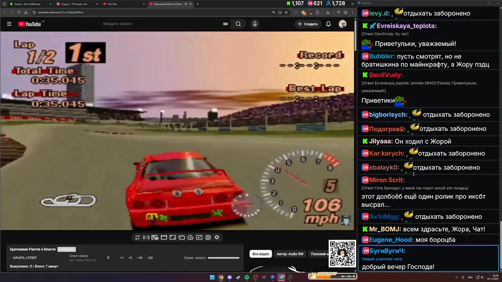Add +1 minute to split
This screenshot has width=502, height=282.
click(x=122, y=258)
